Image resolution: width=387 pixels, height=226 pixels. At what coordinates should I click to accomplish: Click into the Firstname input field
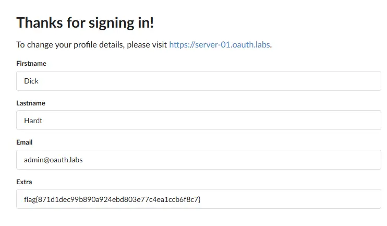pos(198,81)
